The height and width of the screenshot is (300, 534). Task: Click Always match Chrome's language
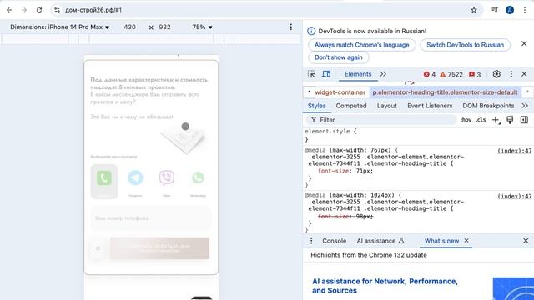(x=361, y=45)
